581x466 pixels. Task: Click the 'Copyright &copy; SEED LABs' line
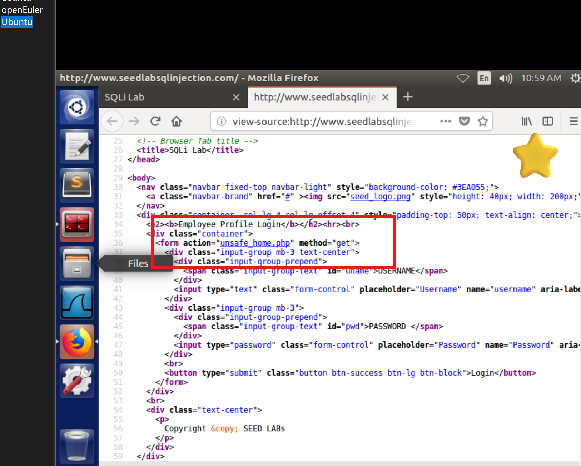[x=225, y=429]
